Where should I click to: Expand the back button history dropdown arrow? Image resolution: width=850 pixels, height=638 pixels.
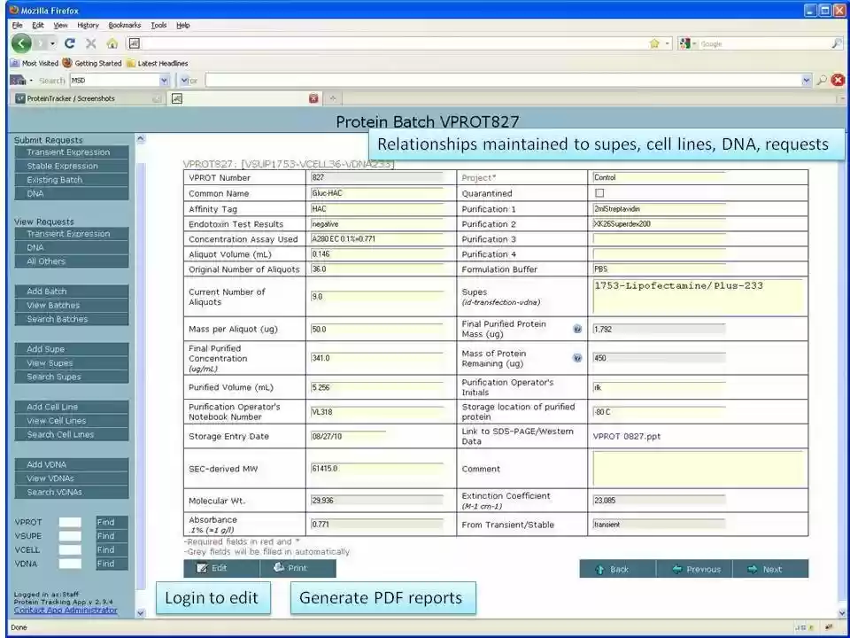[x=51, y=42]
